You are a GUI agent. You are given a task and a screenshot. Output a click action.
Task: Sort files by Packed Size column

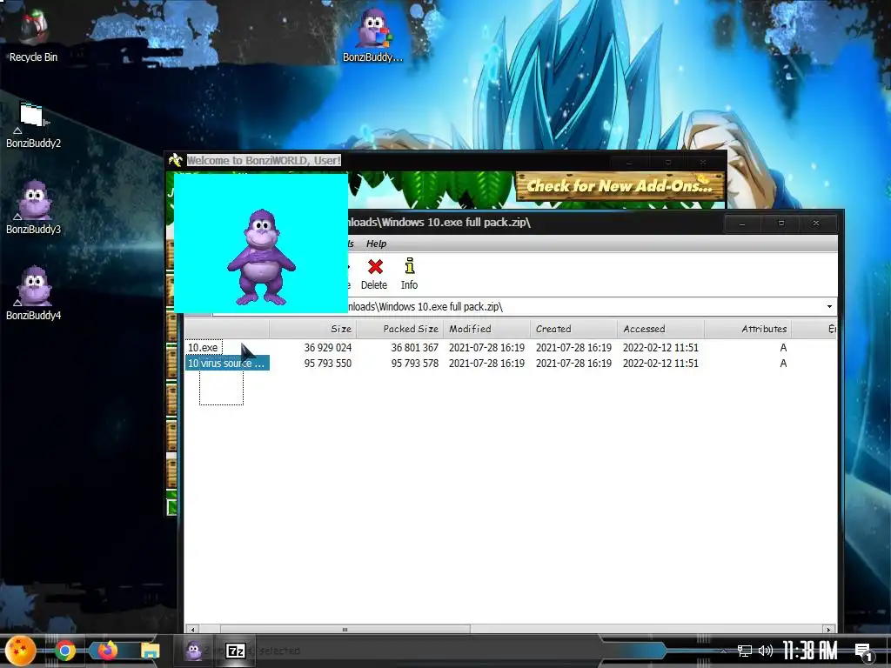[x=400, y=329]
